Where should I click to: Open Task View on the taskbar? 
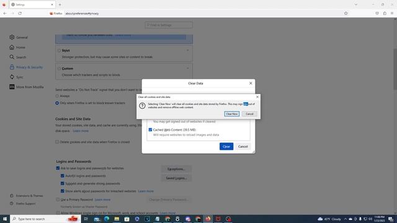pyautogui.click(x=86, y=219)
